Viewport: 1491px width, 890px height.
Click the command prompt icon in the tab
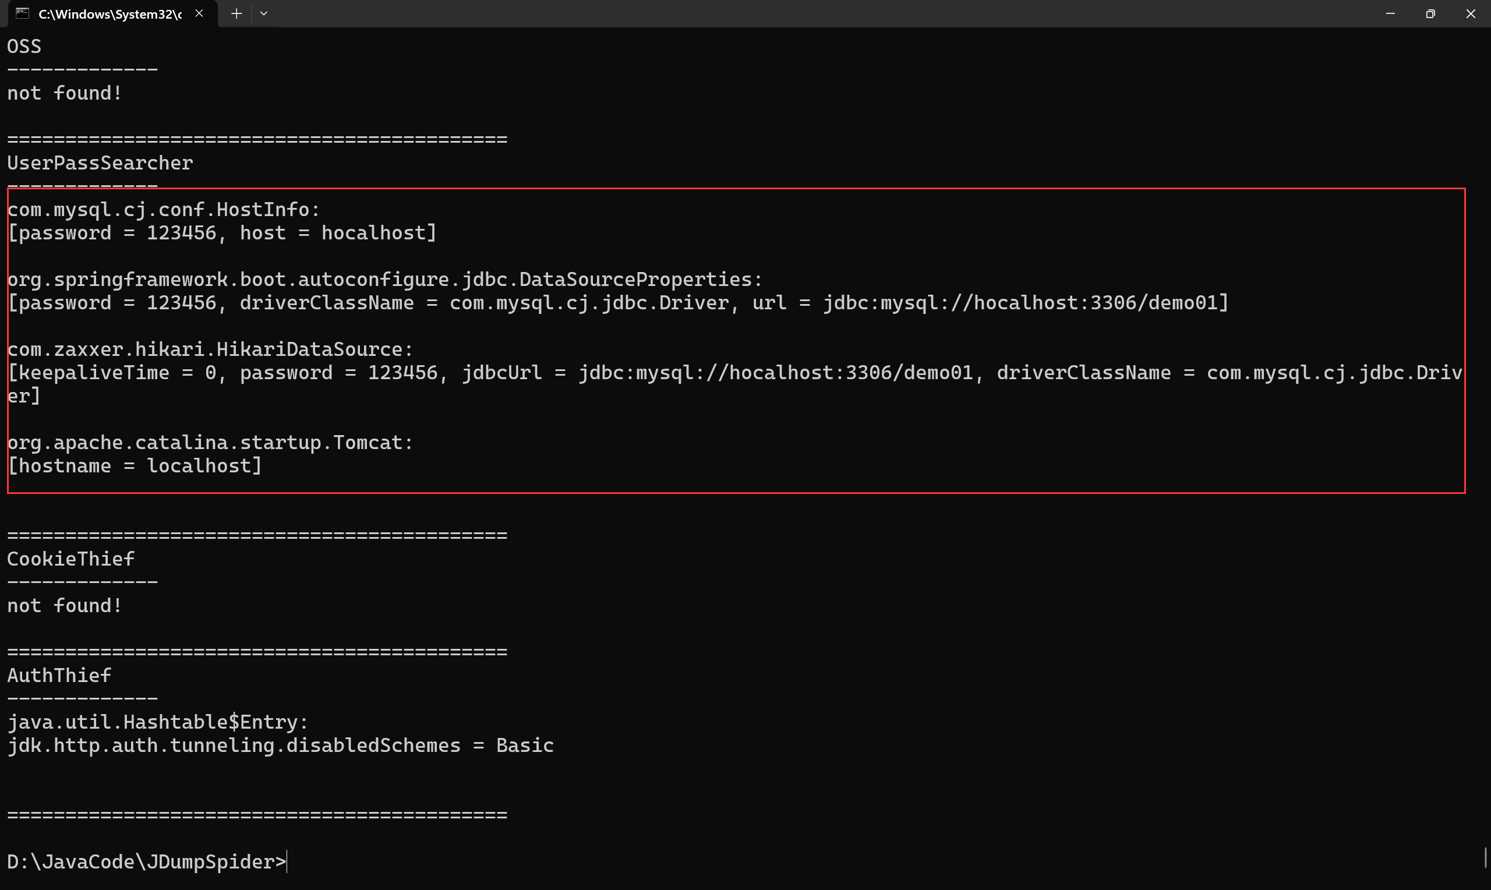coord(22,13)
